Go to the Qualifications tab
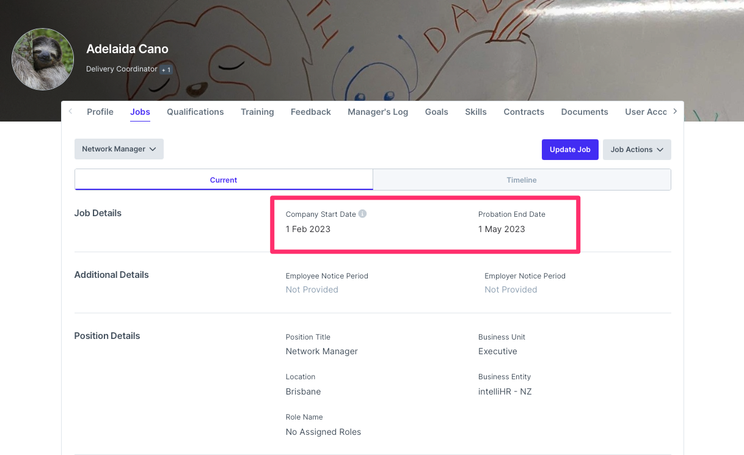This screenshot has height=455, width=744. (195, 112)
